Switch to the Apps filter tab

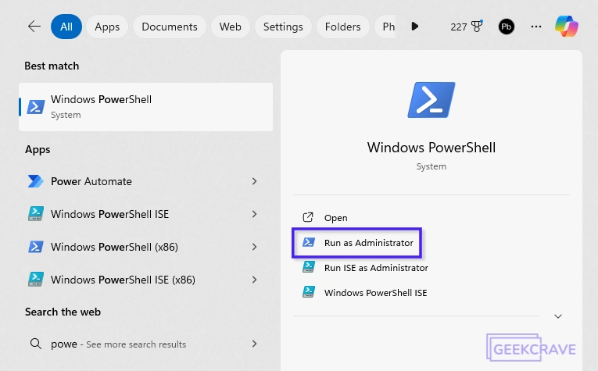tap(107, 27)
